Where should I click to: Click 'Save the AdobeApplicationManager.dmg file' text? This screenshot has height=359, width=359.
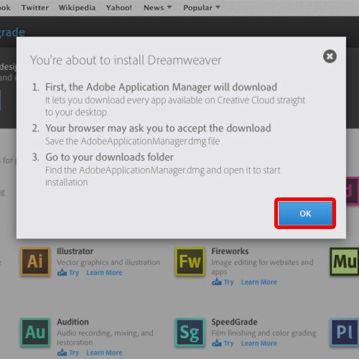(x=133, y=141)
